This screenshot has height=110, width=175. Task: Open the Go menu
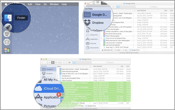point(45,4)
